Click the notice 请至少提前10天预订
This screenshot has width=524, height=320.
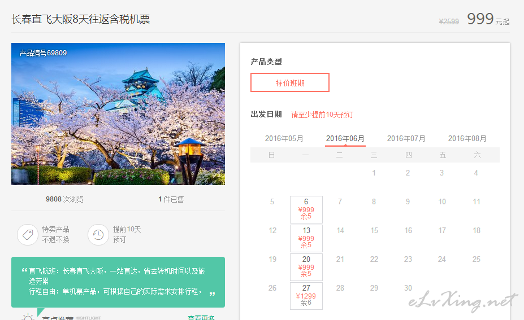[x=322, y=115]
